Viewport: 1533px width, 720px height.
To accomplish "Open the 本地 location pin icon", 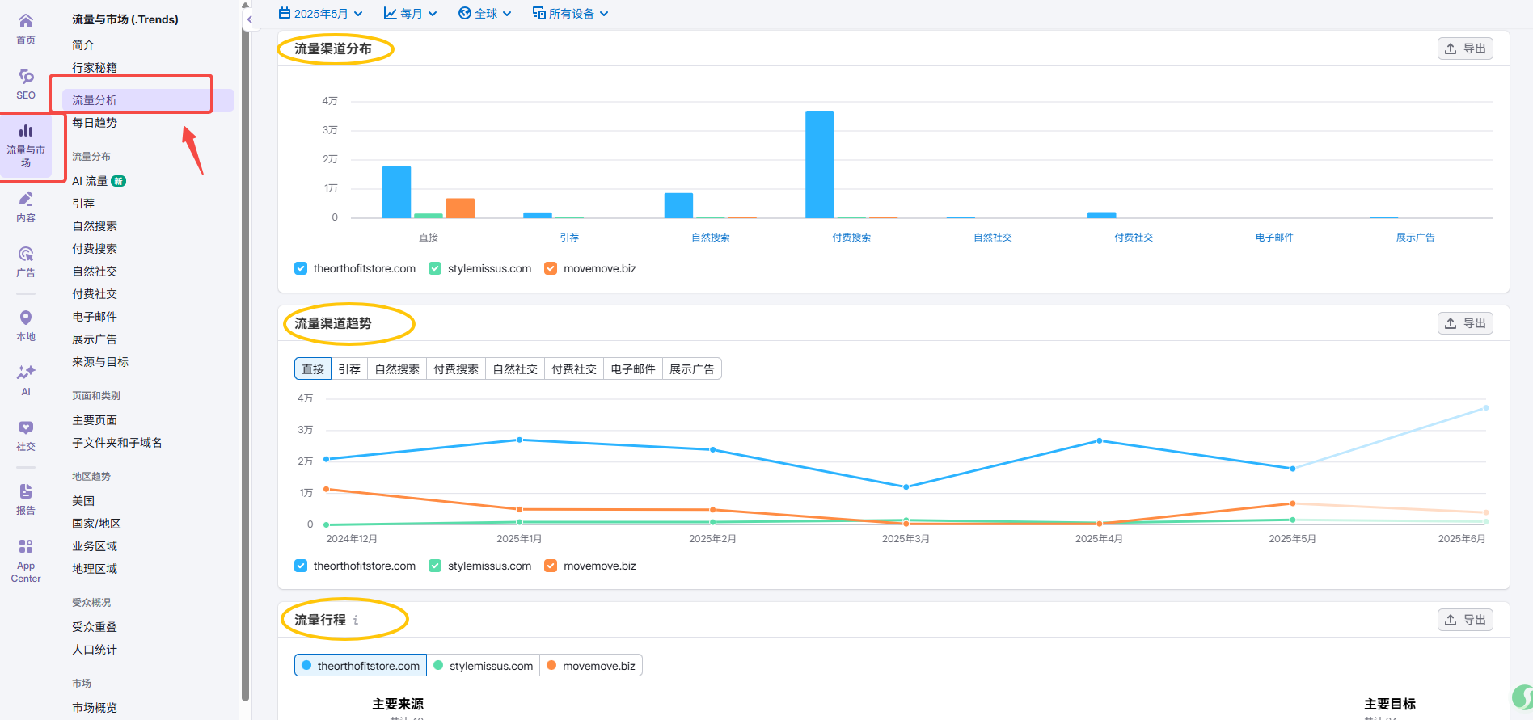I will pos(26,325).
